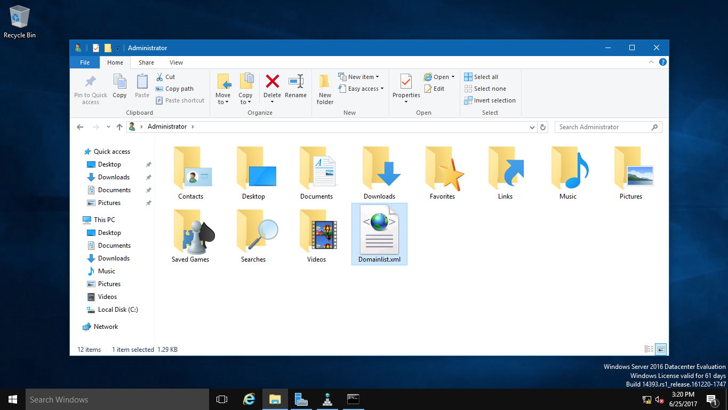Select the Music folder in file pane
The height and width of the screenshot is (410, 728).
569,173
